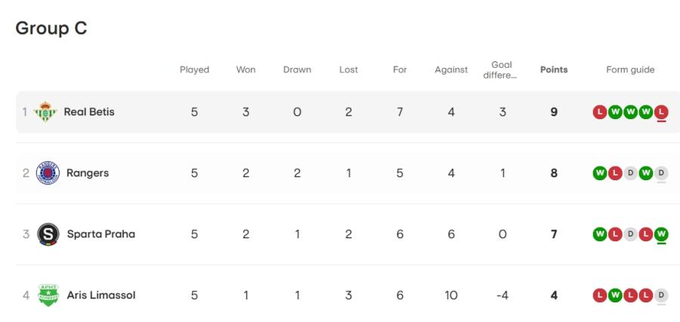The image size is (680, 322).
Task: Click the Rangers club crest
Action: click(48, 173)
